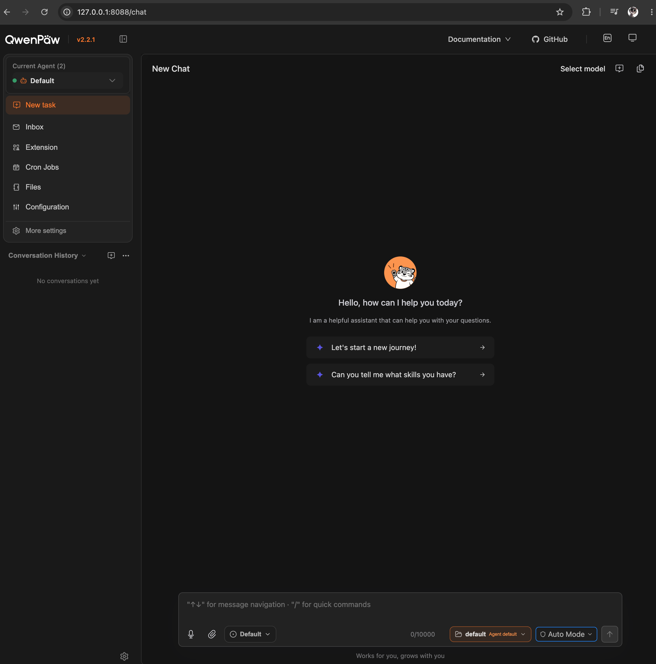Open the Configuration section
The image size is (656, 664).
[68, 207]
